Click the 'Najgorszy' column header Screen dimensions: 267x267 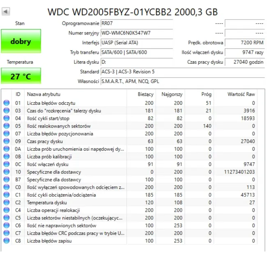[170, 94]
